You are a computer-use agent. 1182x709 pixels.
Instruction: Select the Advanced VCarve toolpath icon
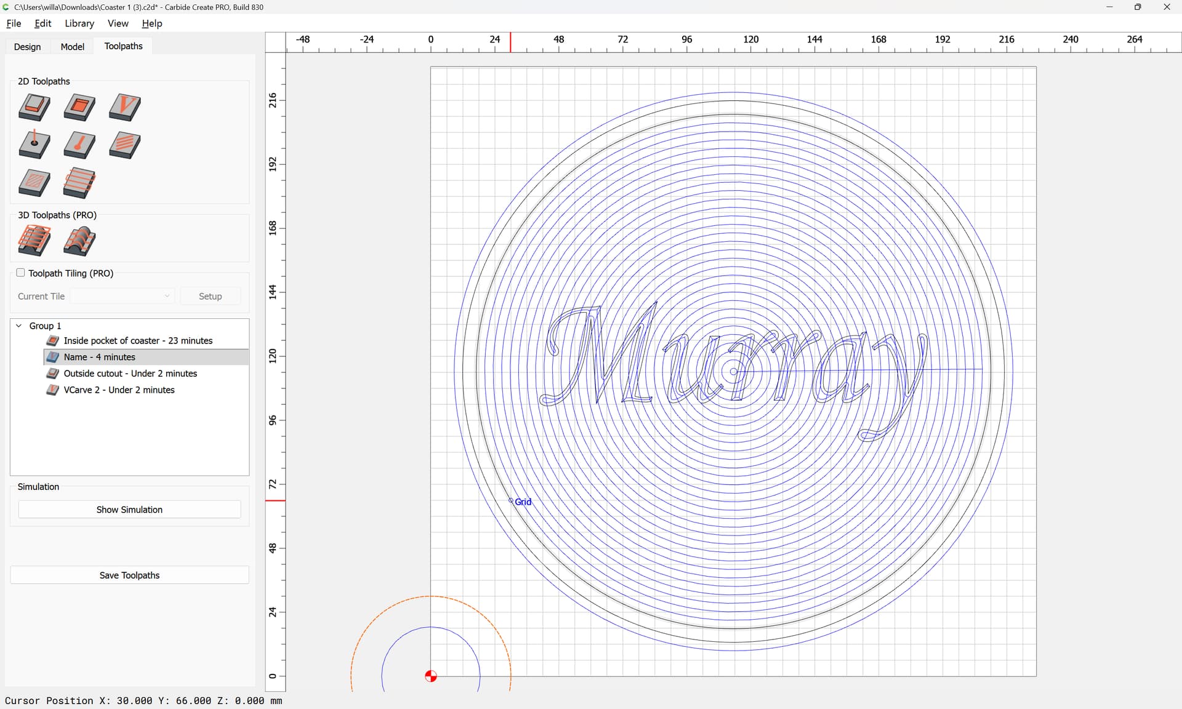[34, 183]
